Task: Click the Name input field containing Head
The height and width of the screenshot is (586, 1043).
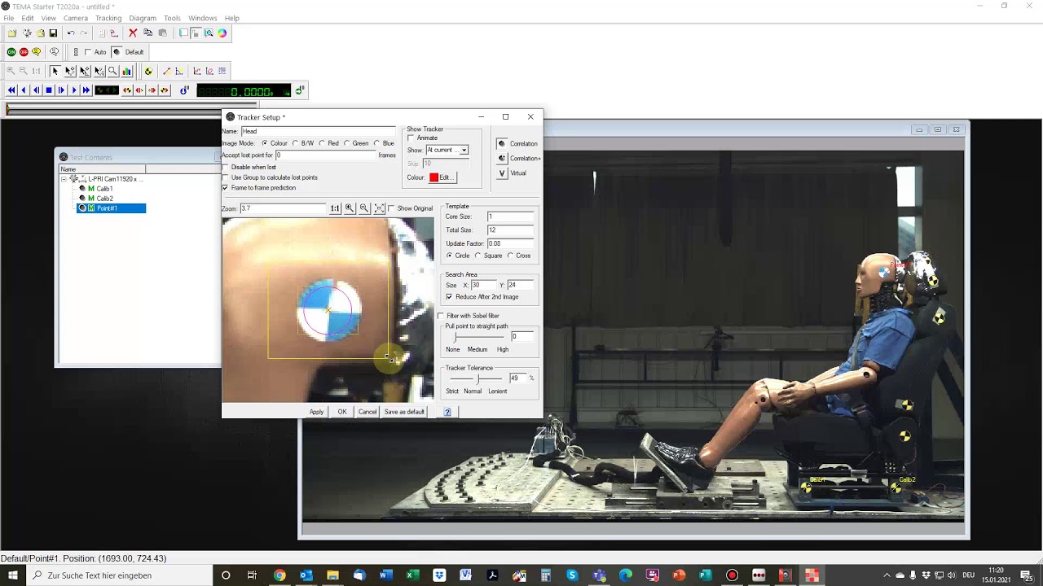Action: pyautogui.click(x=318, y=131)
